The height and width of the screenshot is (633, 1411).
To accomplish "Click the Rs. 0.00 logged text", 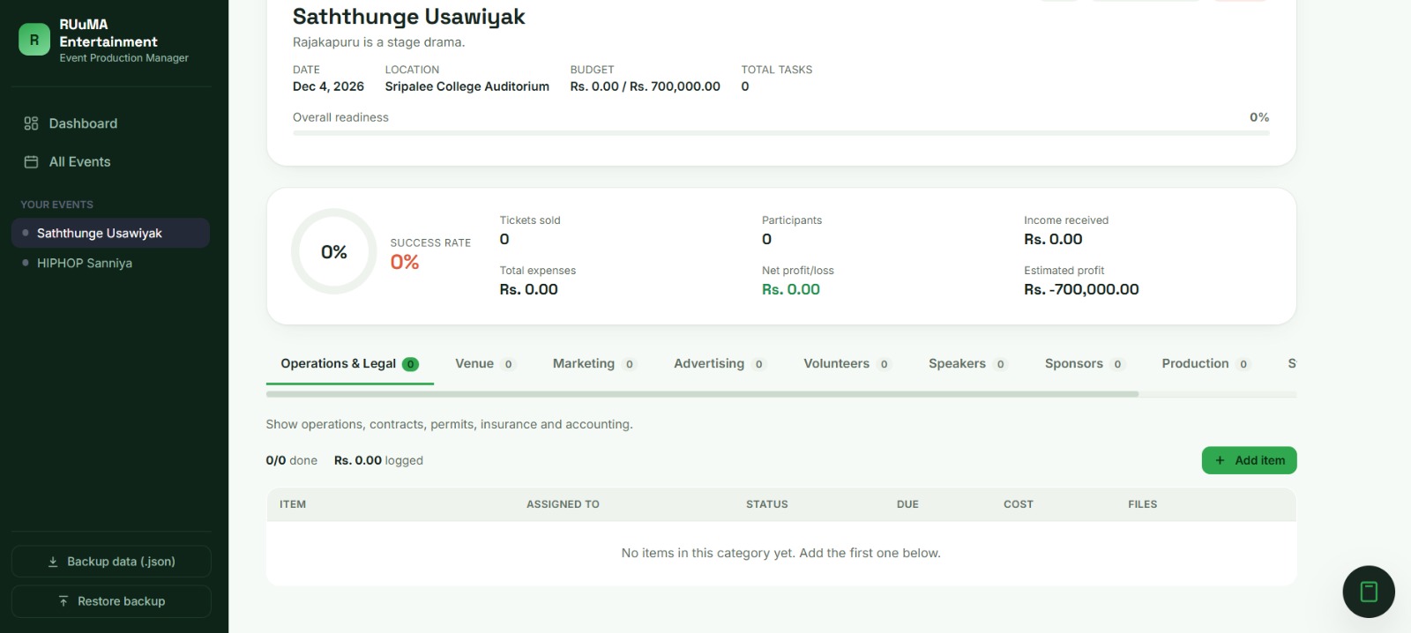I will click(x=378, y=460).
